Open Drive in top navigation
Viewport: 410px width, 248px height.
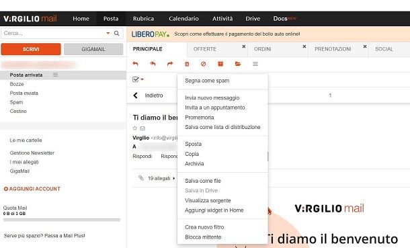tap(253, 19)
